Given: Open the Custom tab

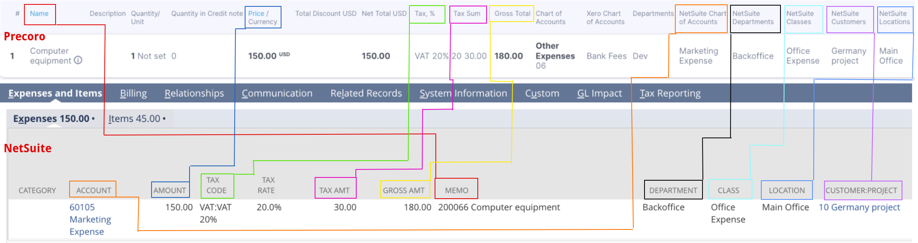Looking at the screenshot, I should click(542, 93).
